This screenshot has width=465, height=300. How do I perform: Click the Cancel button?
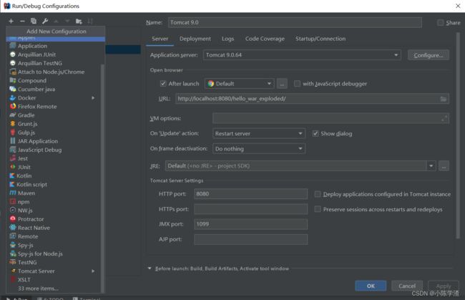pyautogui.click(x=407, y=286)
